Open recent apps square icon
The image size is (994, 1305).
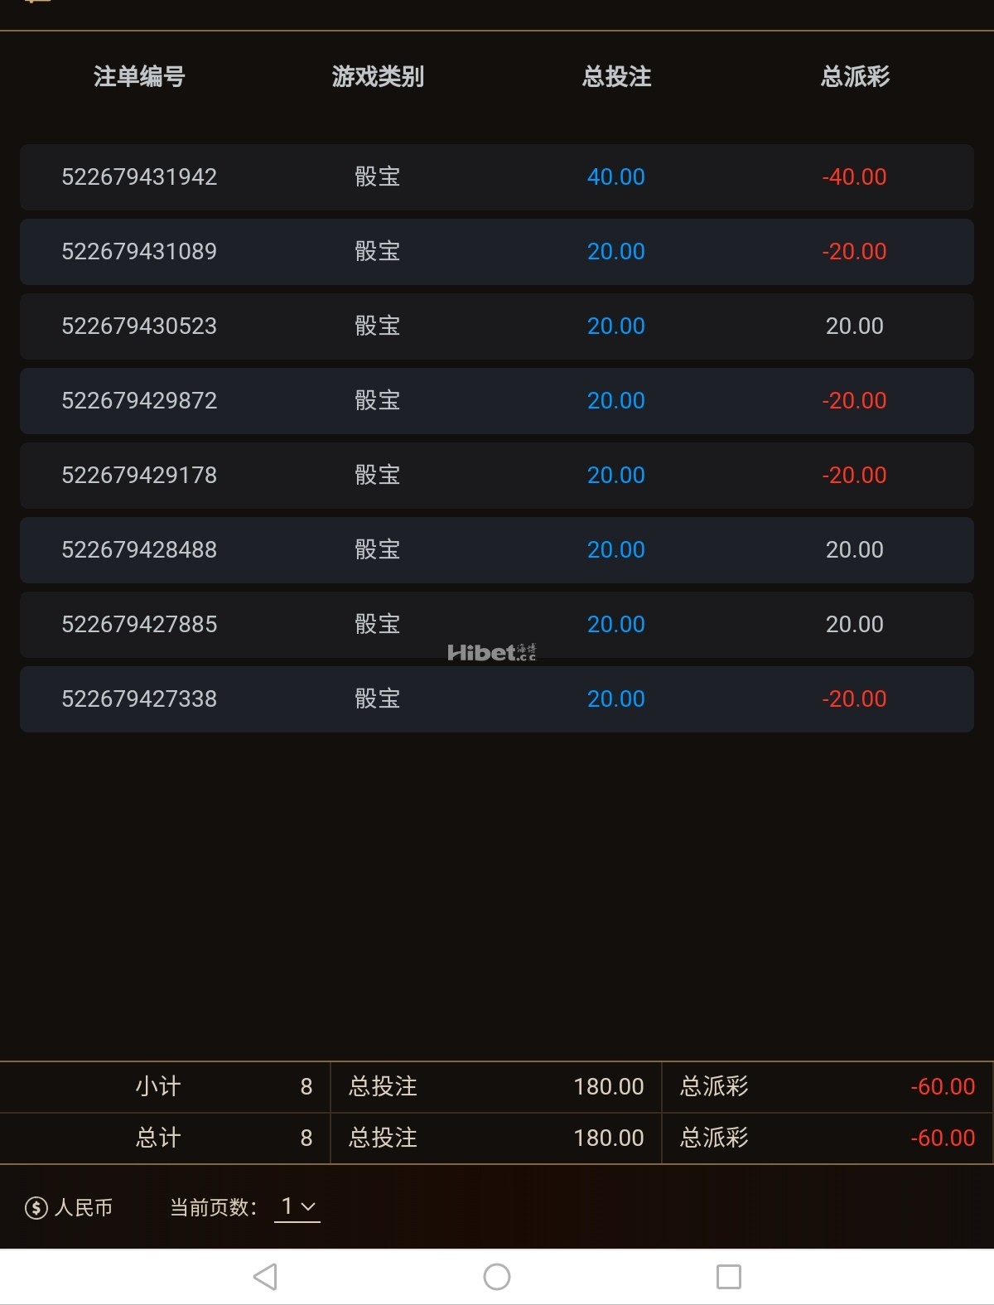[728, 1277]
